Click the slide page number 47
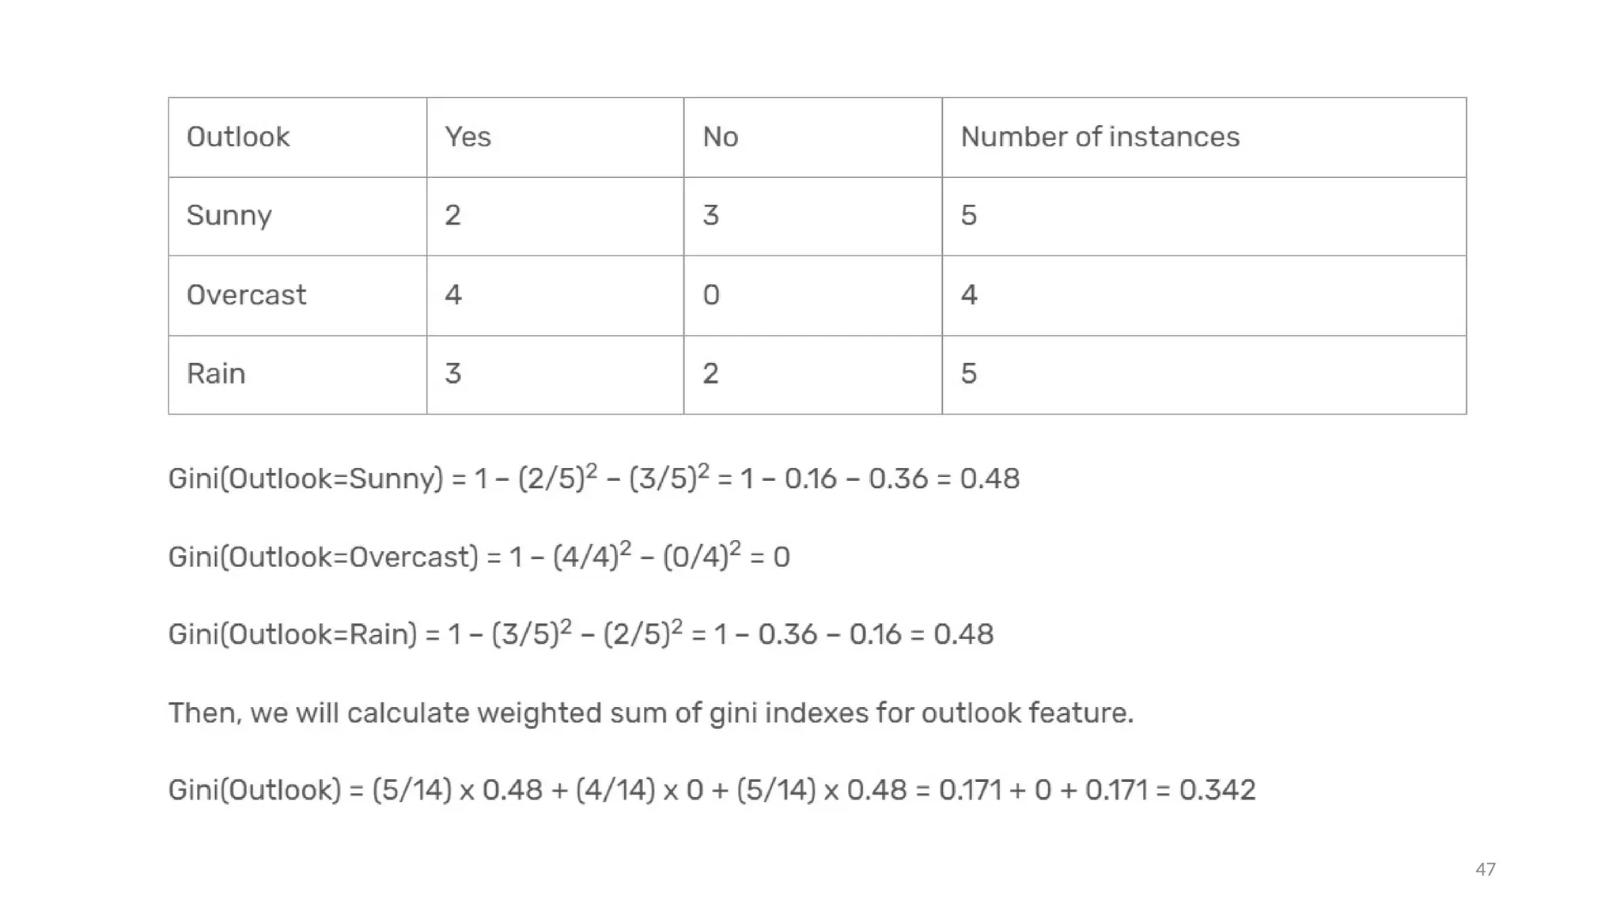 [x=1486, y=870]
